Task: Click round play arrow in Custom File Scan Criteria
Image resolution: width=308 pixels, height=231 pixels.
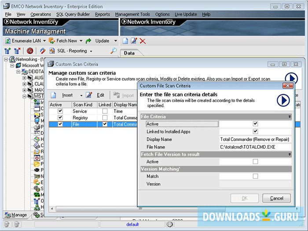Action: [x=283, y=100]
